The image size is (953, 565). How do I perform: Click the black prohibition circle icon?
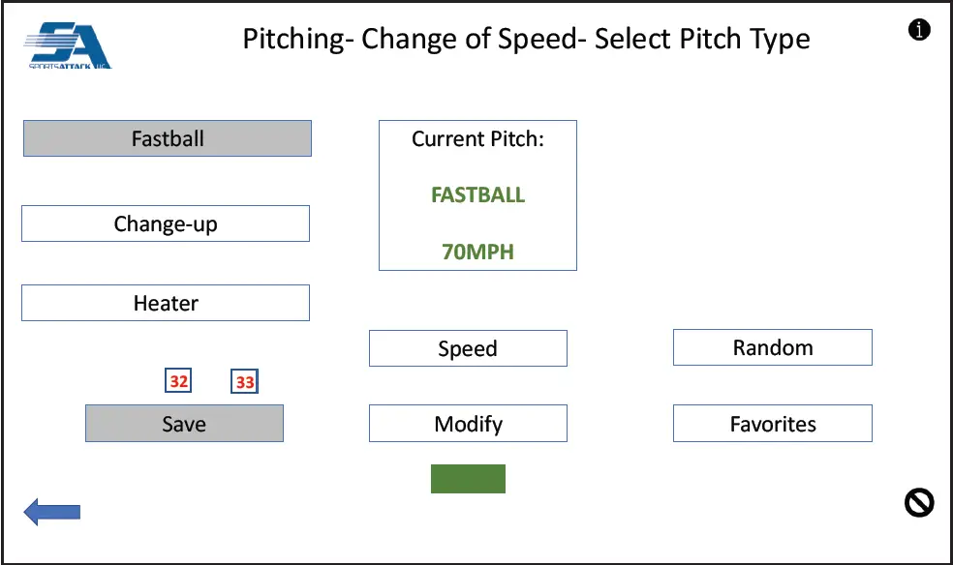[x=919, y=502]
